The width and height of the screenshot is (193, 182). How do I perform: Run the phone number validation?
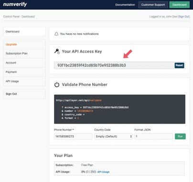pos(180,136)
